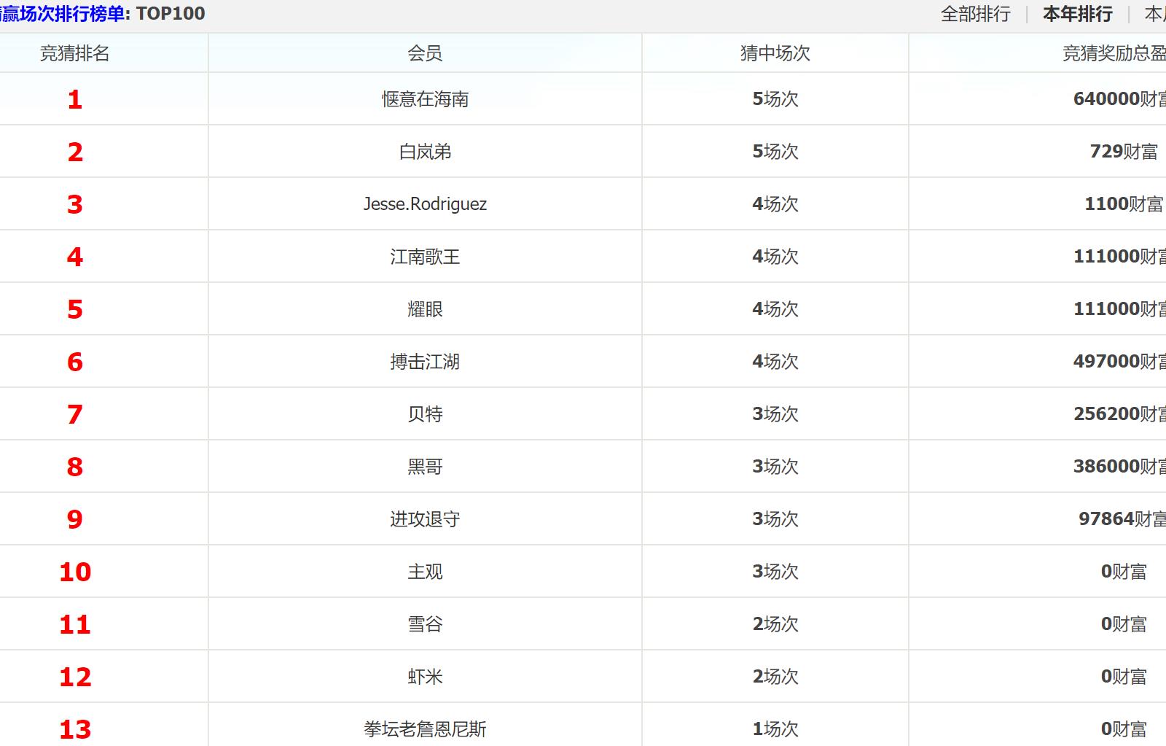The height and width of the screenshot is (746, 1166).
Task: Click member name Jesse.Rodriguez
Action: coord(425,204)
